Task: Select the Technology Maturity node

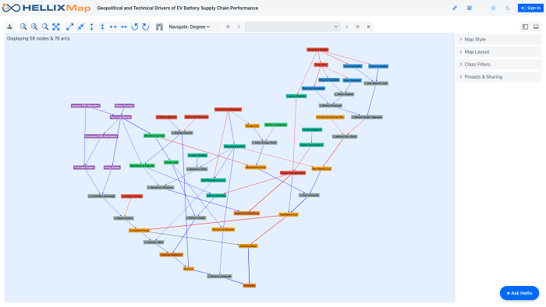Action: point(121,117)
